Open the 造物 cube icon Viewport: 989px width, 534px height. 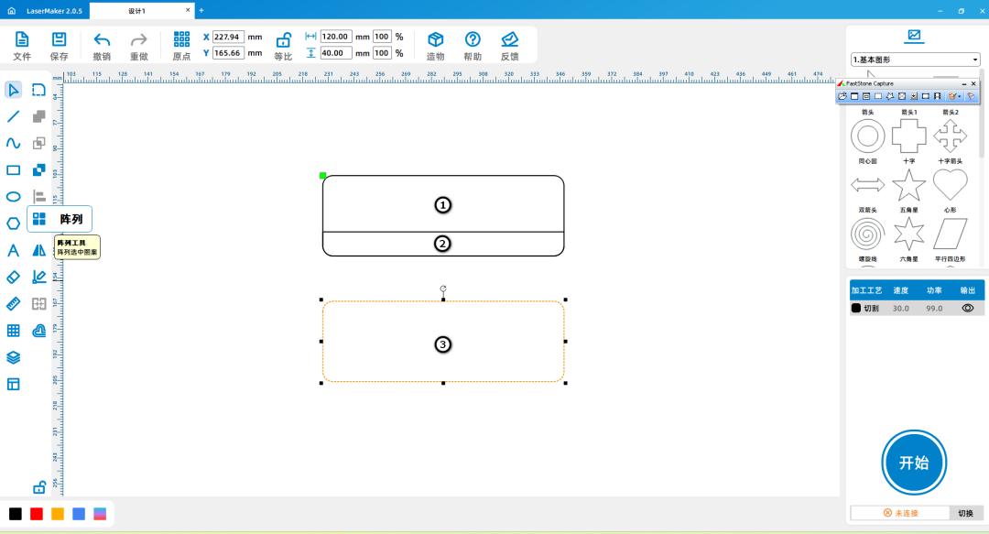[x=436, y=45]
